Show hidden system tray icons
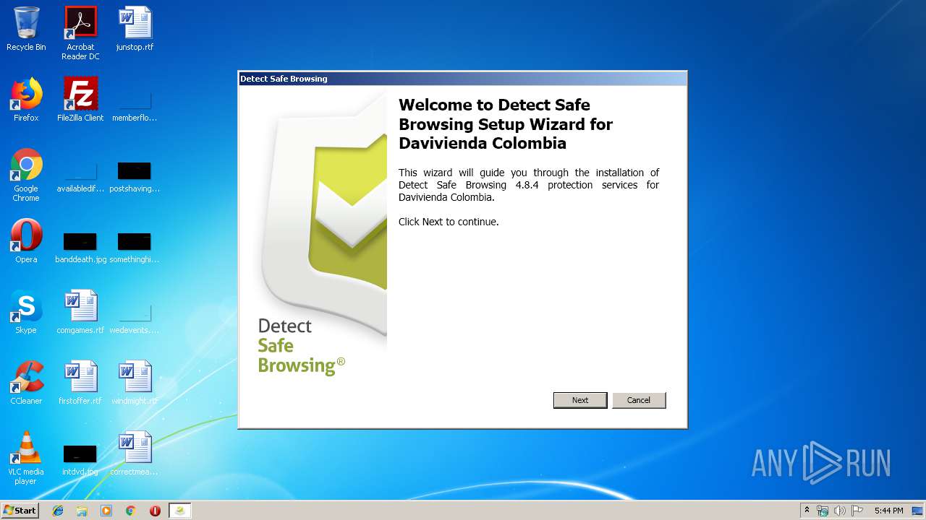This screenshot has height=520, width=926. click(807, 511)
